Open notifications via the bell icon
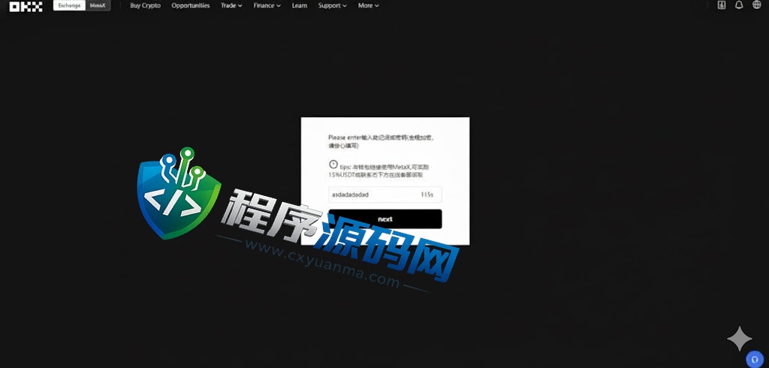The width and height of the screenshot is (769, 368). click(x=739, y=5)
